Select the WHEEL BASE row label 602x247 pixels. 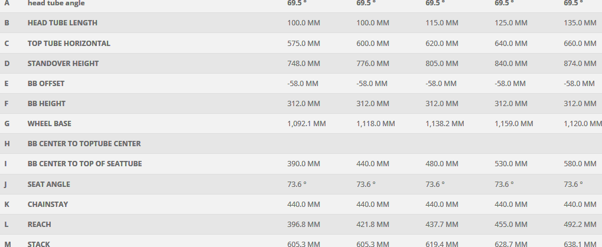[49, 124]
